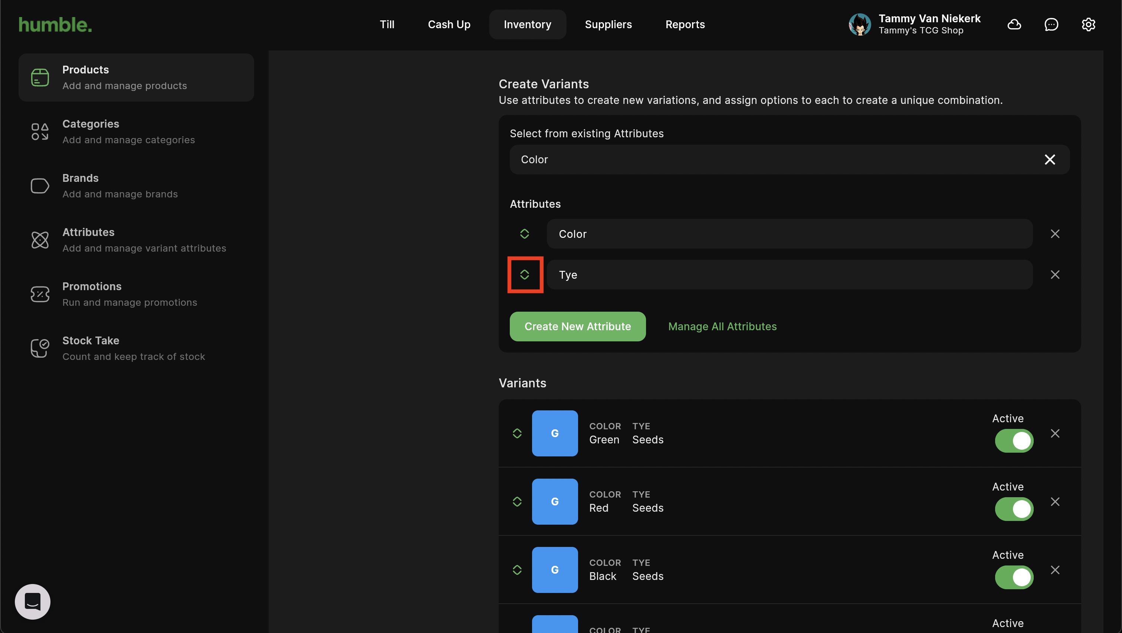Switch to the Reports tab
The width and height of the screenshot is (1122, 633).
685,24
